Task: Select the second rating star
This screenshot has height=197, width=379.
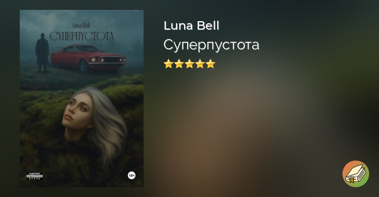Action: [179, 64]
